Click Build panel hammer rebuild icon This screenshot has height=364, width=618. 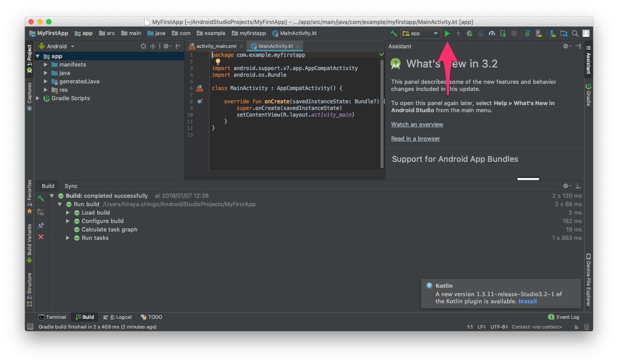click(41, 198)
